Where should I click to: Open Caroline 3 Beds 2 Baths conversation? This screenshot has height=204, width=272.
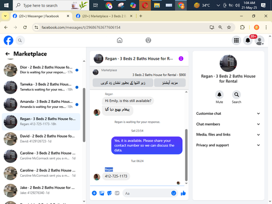coord(41,156)
